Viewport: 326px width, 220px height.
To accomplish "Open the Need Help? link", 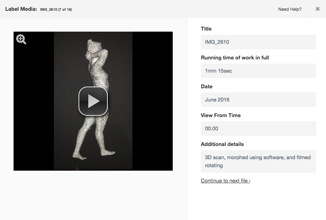I will [x=290, y=9].
